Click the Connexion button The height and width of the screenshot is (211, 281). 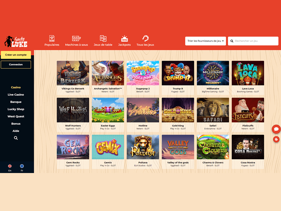(16, 65)
